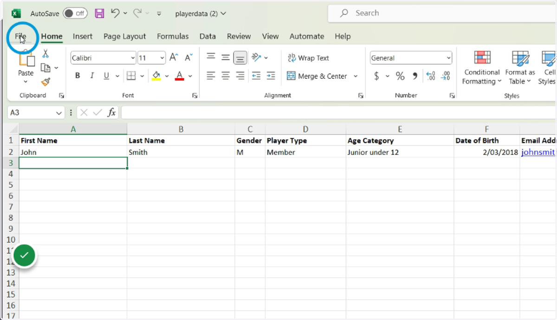Open the Help tab
The width and height of the screenshot is (557, 320).
343,36
